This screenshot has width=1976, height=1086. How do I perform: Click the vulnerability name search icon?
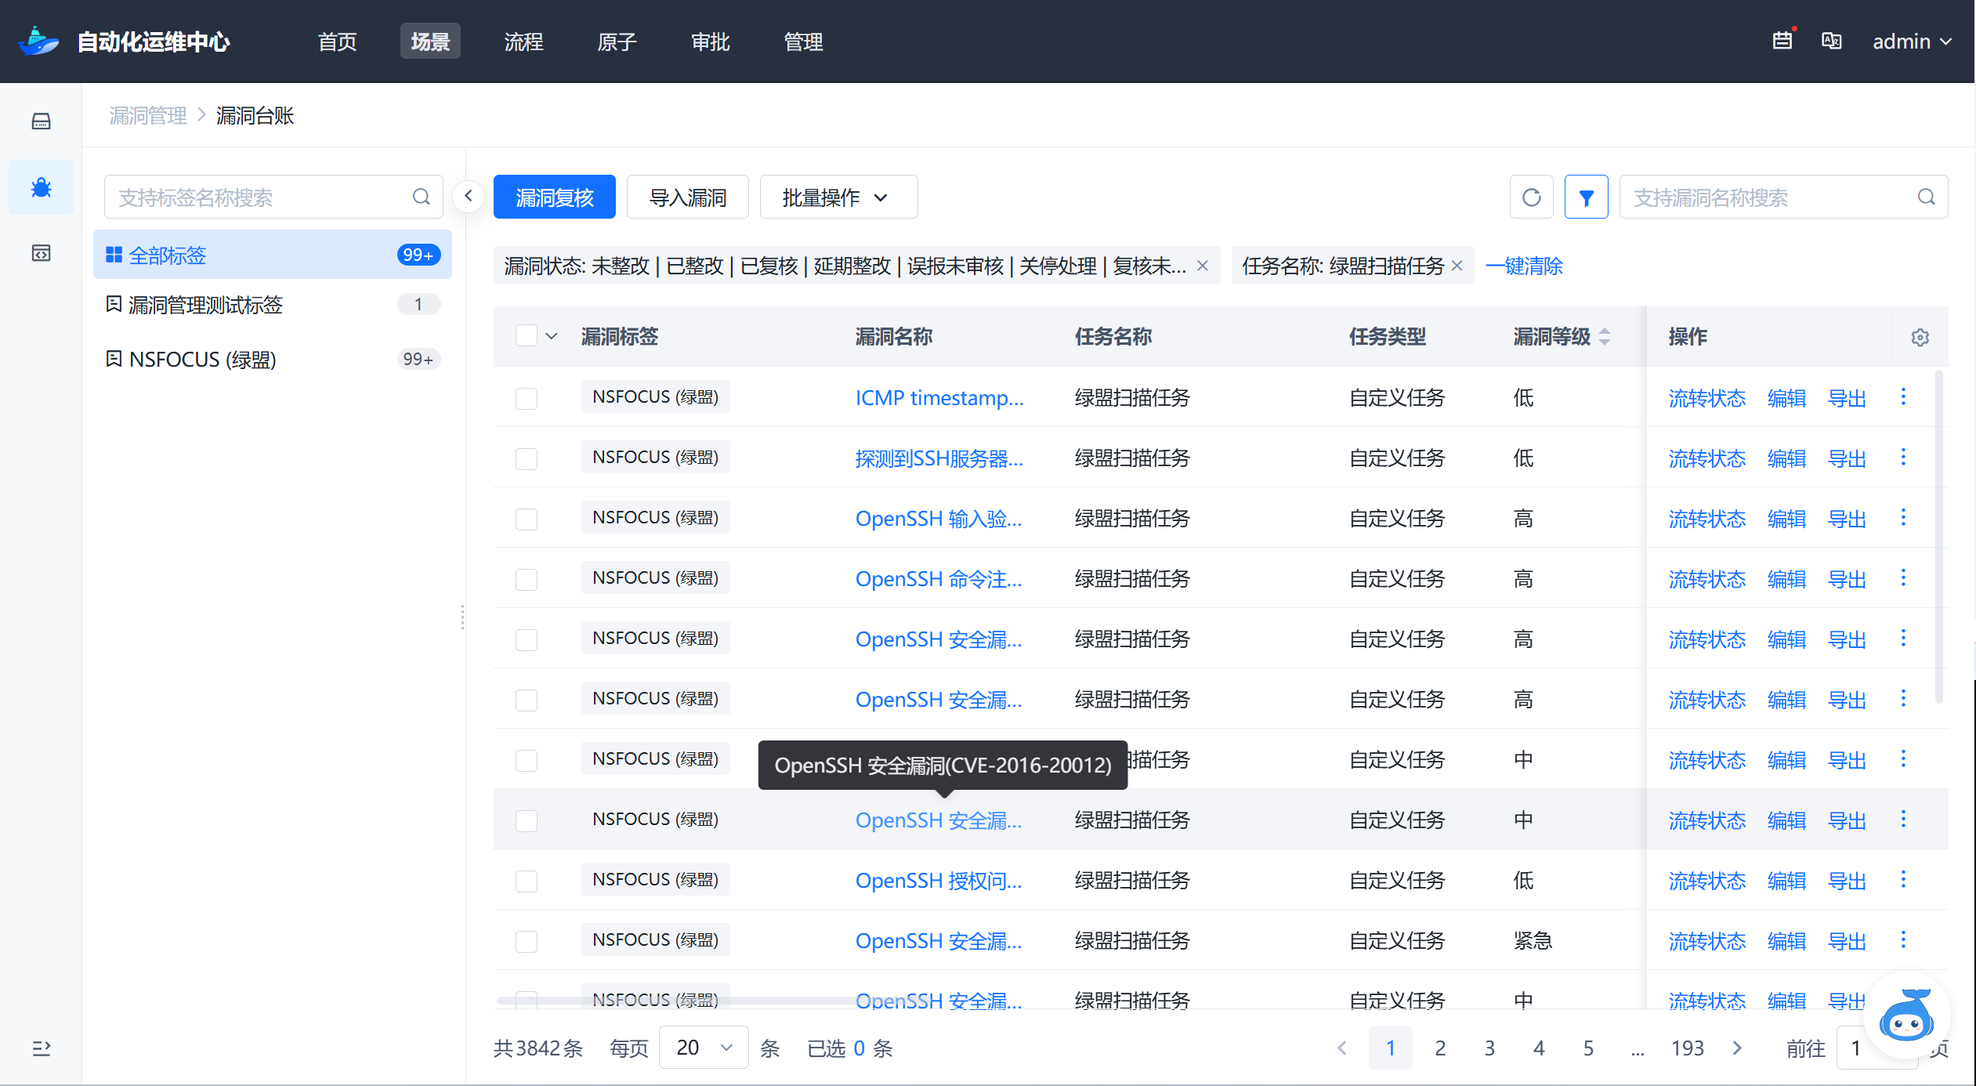click(x=1926, y=197)
